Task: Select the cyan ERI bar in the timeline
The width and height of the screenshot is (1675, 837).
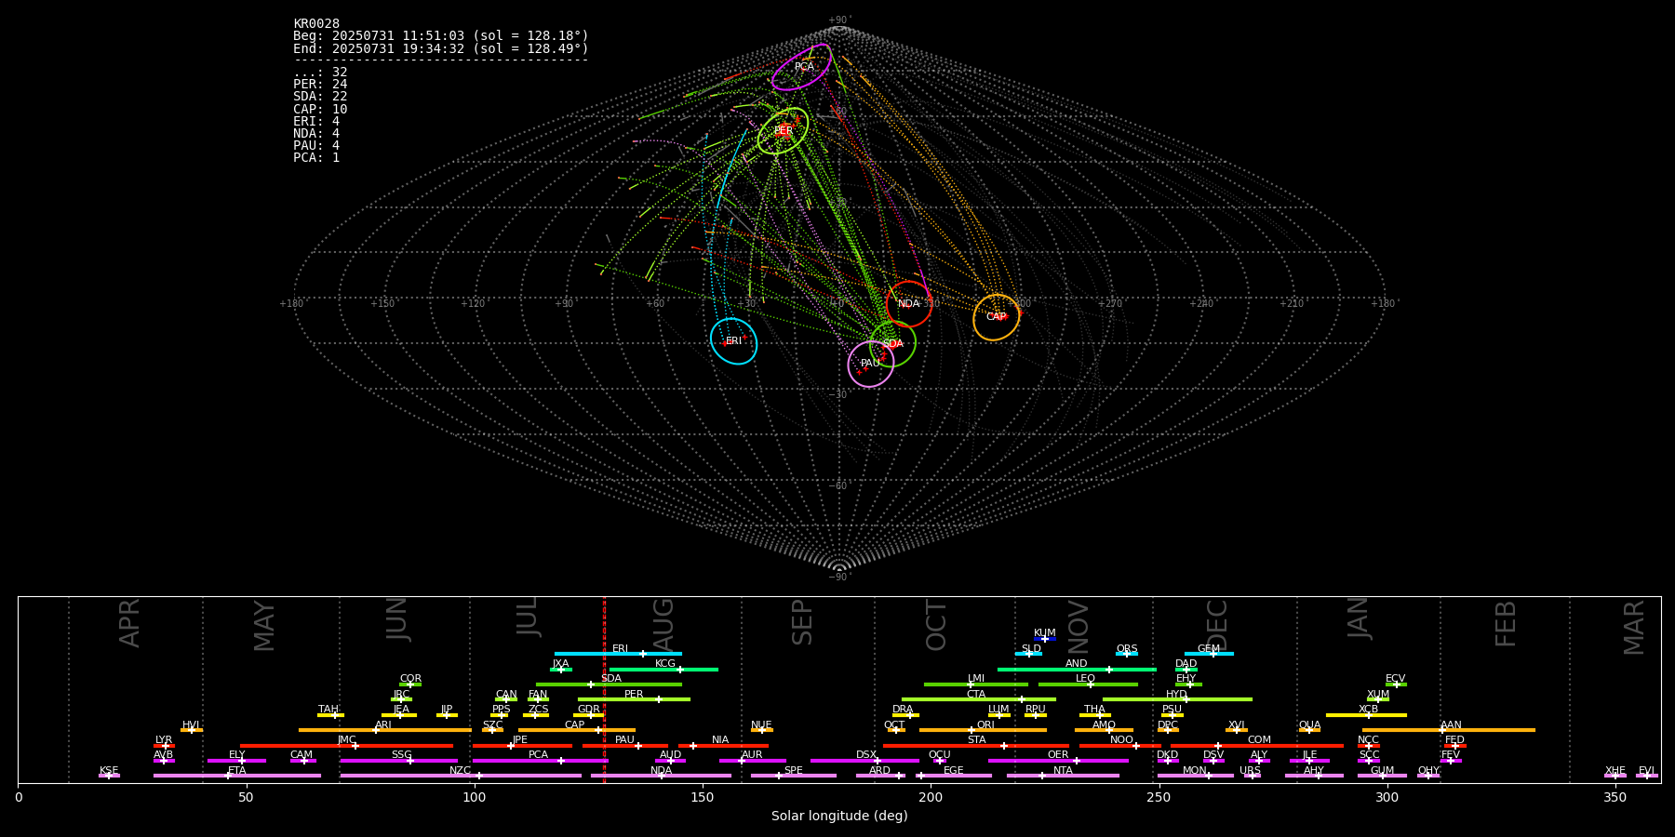Action: coord(618,654)
